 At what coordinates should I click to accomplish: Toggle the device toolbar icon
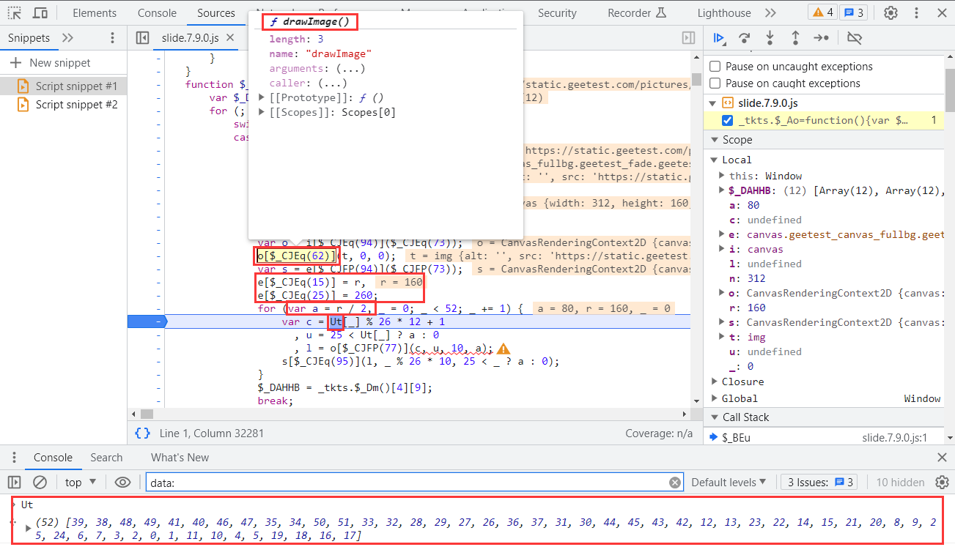(40, 13)
